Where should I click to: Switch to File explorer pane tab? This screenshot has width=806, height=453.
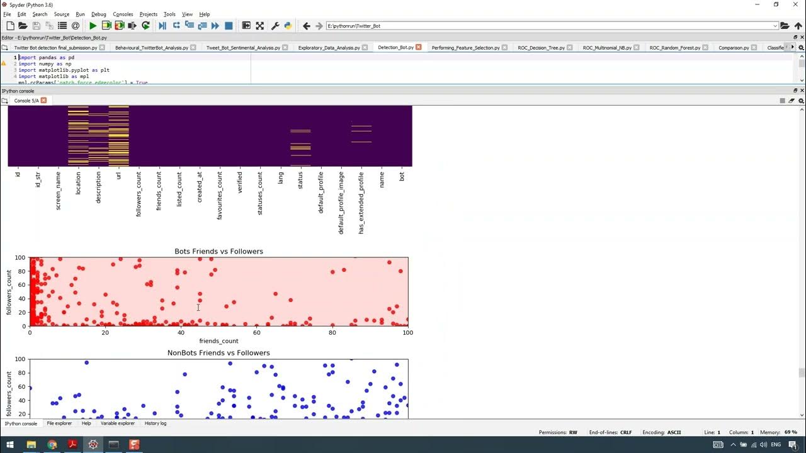tap(59, 423)
